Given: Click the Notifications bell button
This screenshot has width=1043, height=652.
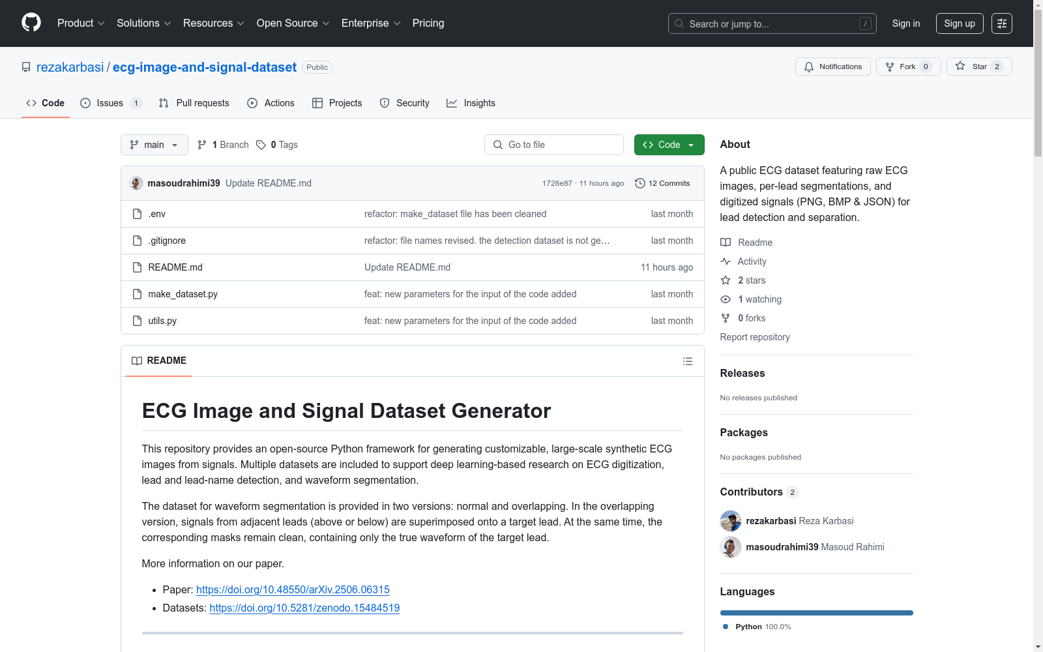Looking at the screenshot, I should coord(832,67).
